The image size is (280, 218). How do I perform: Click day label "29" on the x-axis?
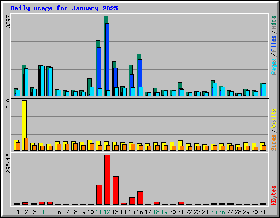click(x=246, y=212)
